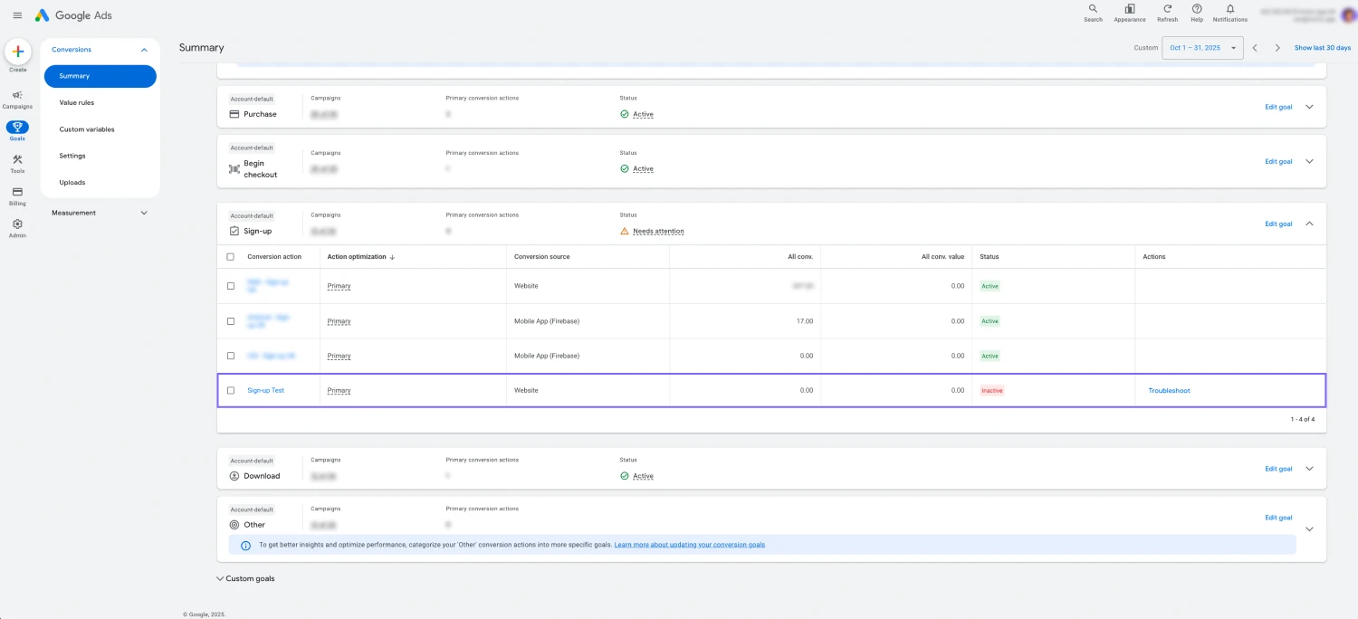1358x619 pixels.
Task: Refresh the page using the Refresh icon
Action: pos(1167,11)
